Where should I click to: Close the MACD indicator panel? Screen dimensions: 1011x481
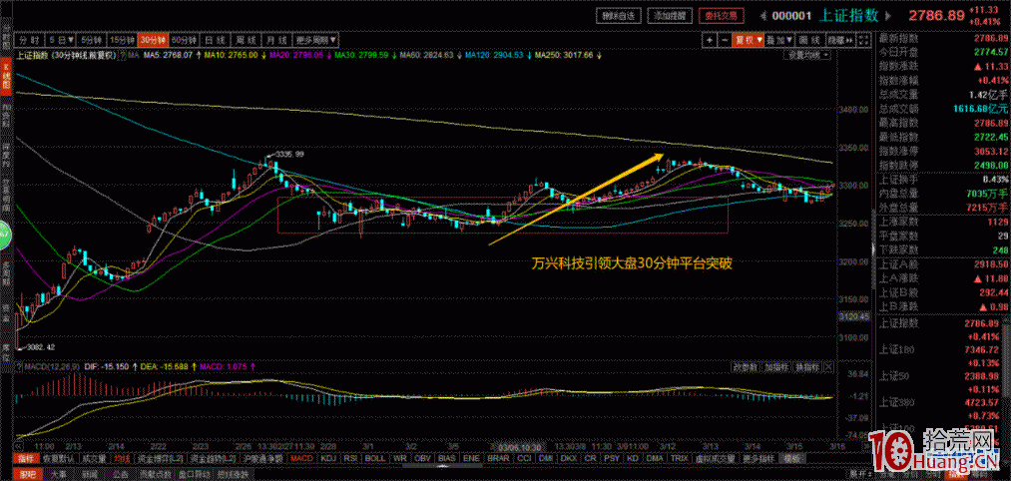[x=828, y=367]
